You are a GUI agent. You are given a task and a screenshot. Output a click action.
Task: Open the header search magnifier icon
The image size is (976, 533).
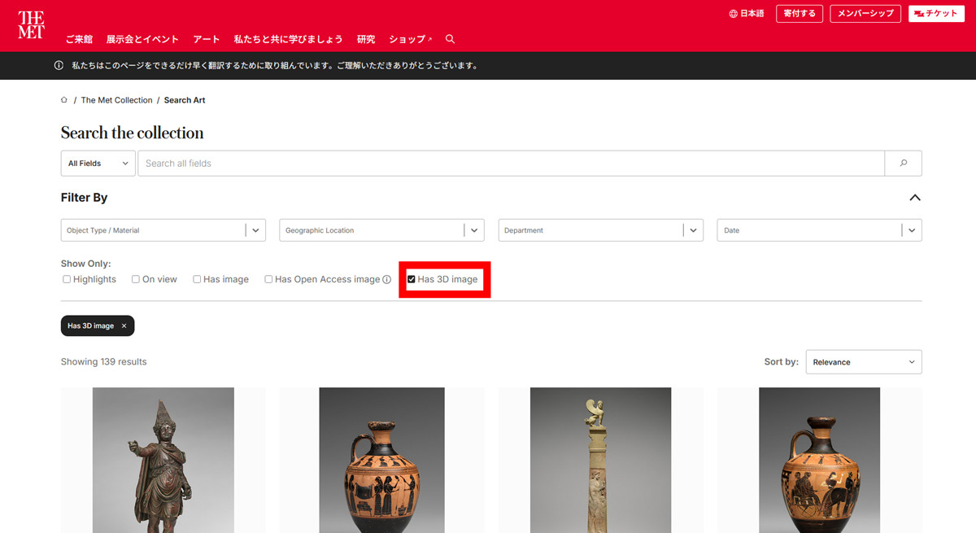[450, 39]
